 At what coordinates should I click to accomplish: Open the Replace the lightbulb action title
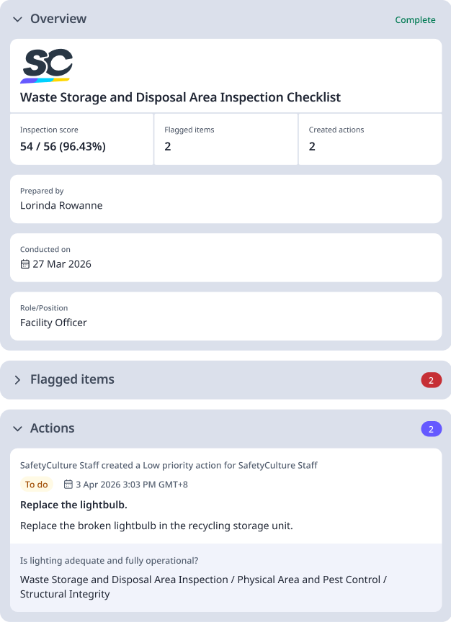click(x=73, y=505)
